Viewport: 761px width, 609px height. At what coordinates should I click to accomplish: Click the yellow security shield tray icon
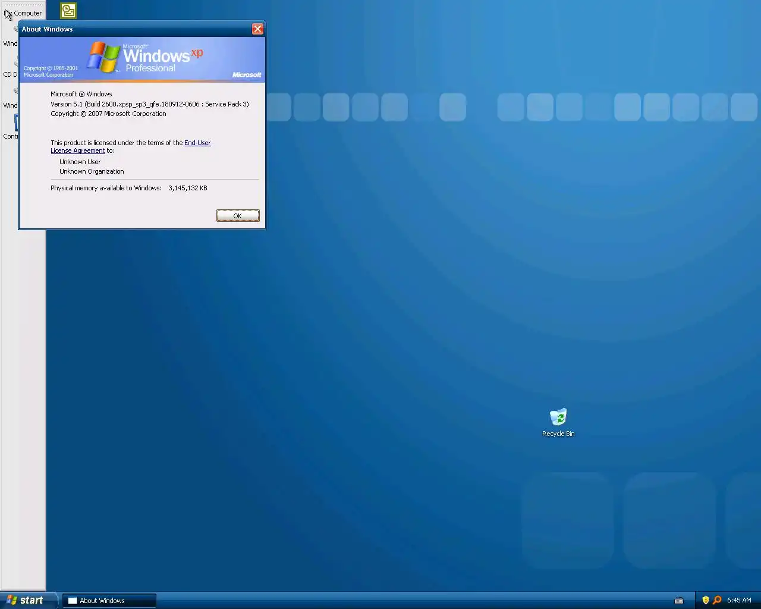(706, 600)
